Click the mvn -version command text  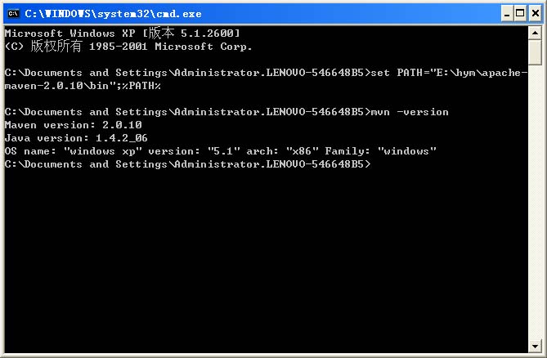410,112
